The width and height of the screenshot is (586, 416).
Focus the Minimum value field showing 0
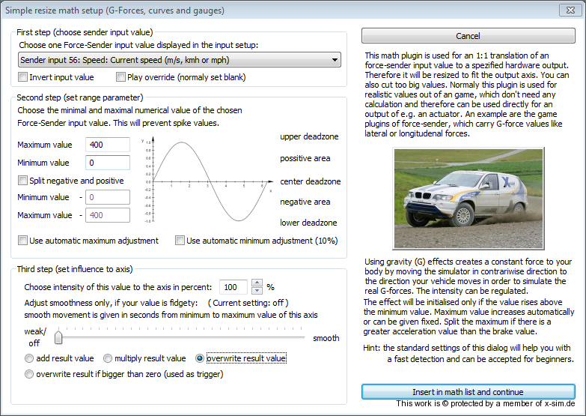[x=108, y=163]
